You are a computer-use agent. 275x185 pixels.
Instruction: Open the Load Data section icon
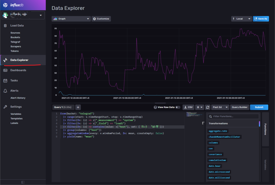(5, 26)
